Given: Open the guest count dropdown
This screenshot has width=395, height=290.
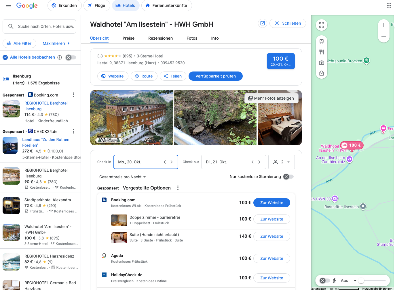Looking at the screenshot, I should click(282, 162).
